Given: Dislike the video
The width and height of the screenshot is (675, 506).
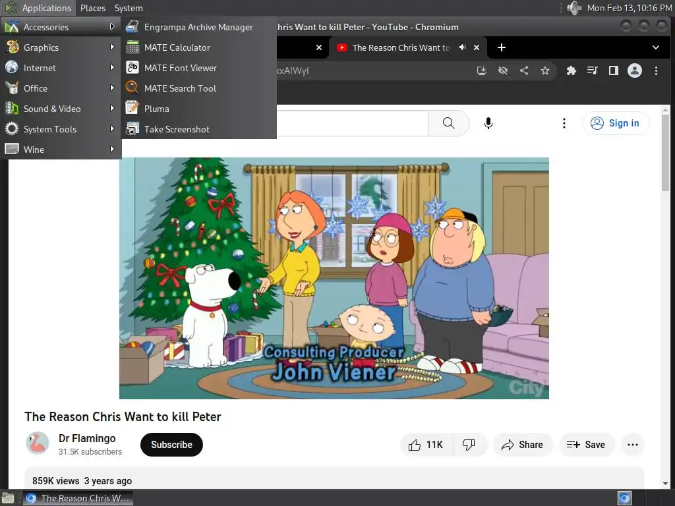Looking at the screenshot, I should (469, 445).
